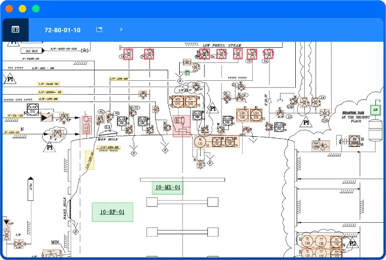
Task: Click the green T steam trap symbol
Action: tap(187, 73)
